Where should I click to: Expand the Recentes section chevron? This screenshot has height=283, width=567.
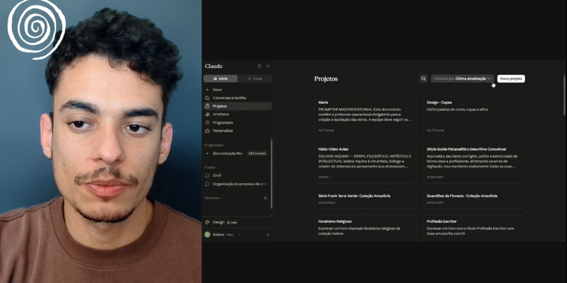coord(222,198)
